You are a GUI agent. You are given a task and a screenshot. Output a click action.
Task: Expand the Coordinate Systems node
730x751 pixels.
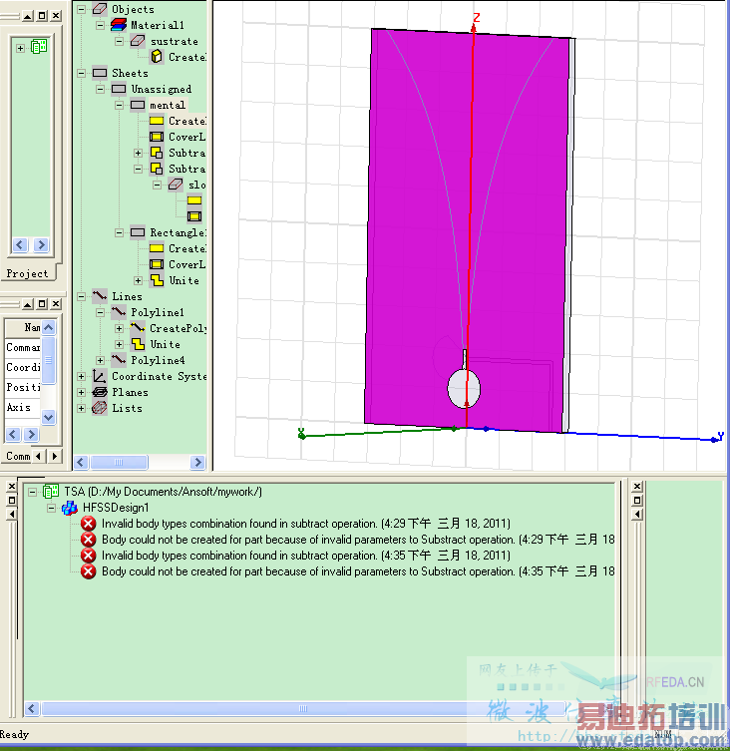pos(82,376)
